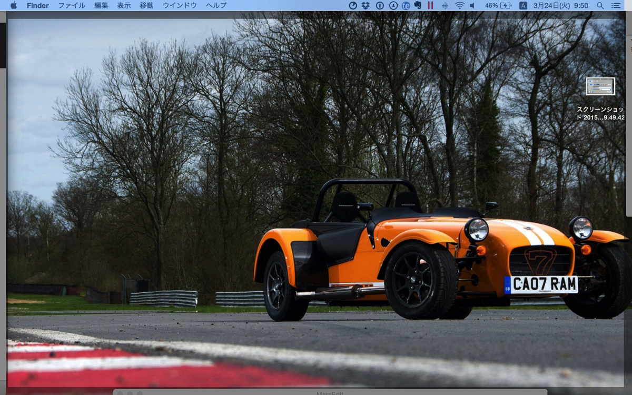Open the 表示 menu
632x395 pixels.
tap(124, 5)
